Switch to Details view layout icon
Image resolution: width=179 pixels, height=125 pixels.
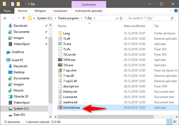170,122
